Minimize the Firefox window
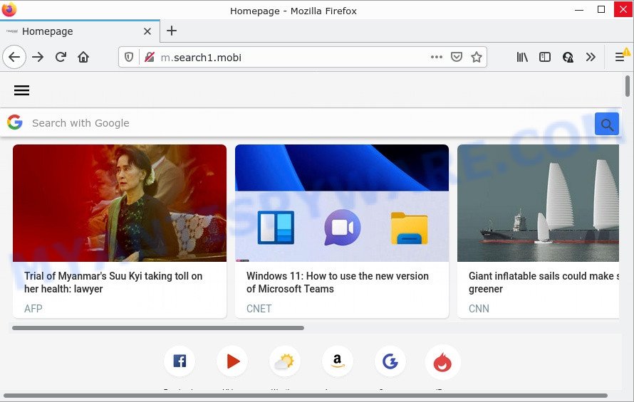 pos(579,10)
